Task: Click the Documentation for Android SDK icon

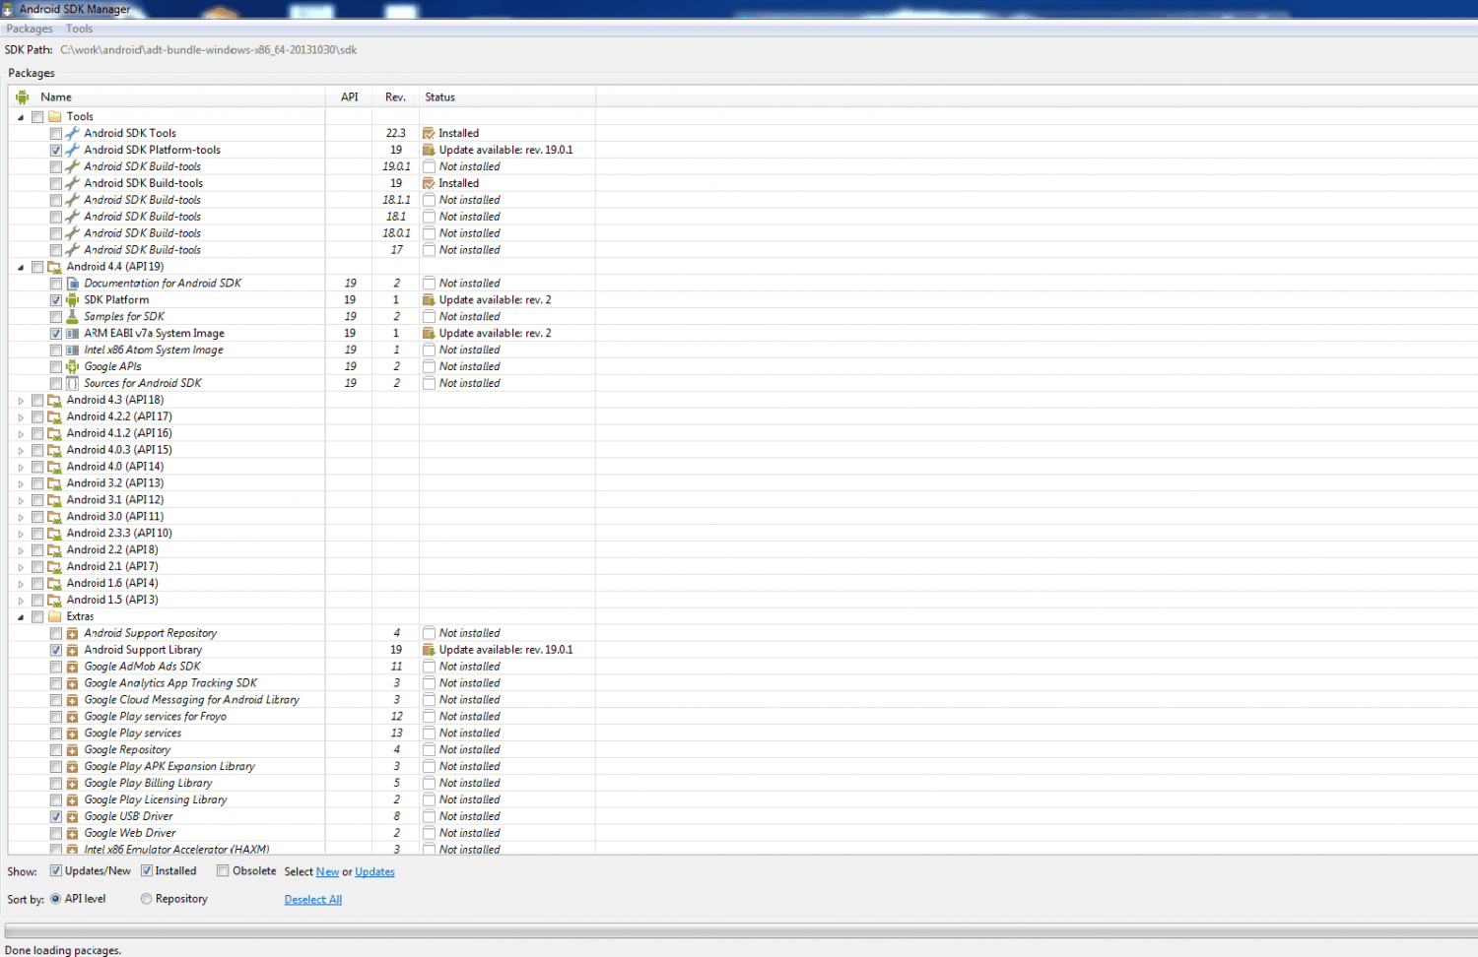Action: 72,284
